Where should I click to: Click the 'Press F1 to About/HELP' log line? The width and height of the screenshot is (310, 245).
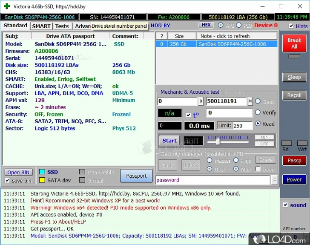tap(58, 222)
